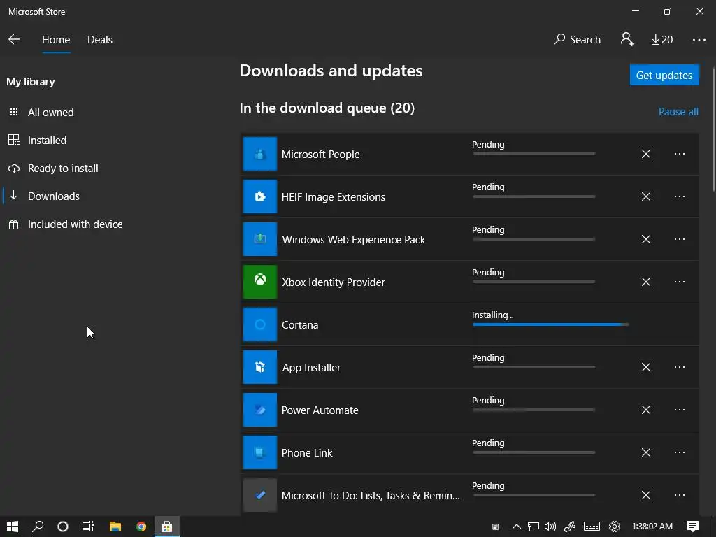
Task: Open the account sign-in icon
Action: point(627,39)
